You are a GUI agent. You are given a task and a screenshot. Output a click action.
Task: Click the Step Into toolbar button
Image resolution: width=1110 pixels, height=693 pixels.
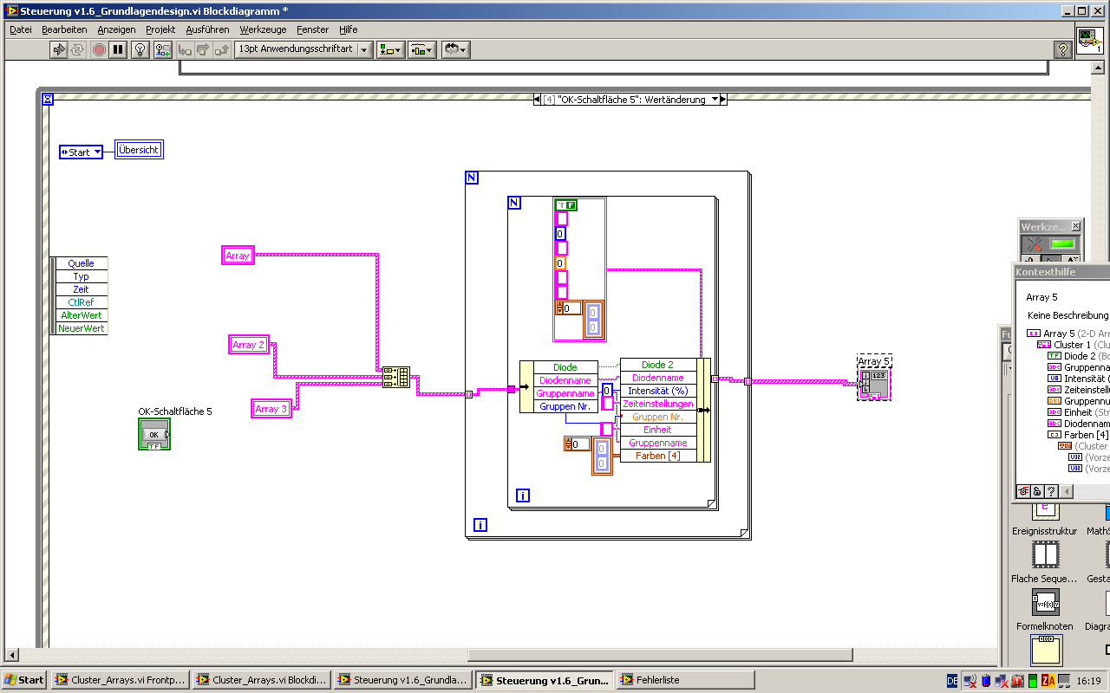[x=185, y=50]
